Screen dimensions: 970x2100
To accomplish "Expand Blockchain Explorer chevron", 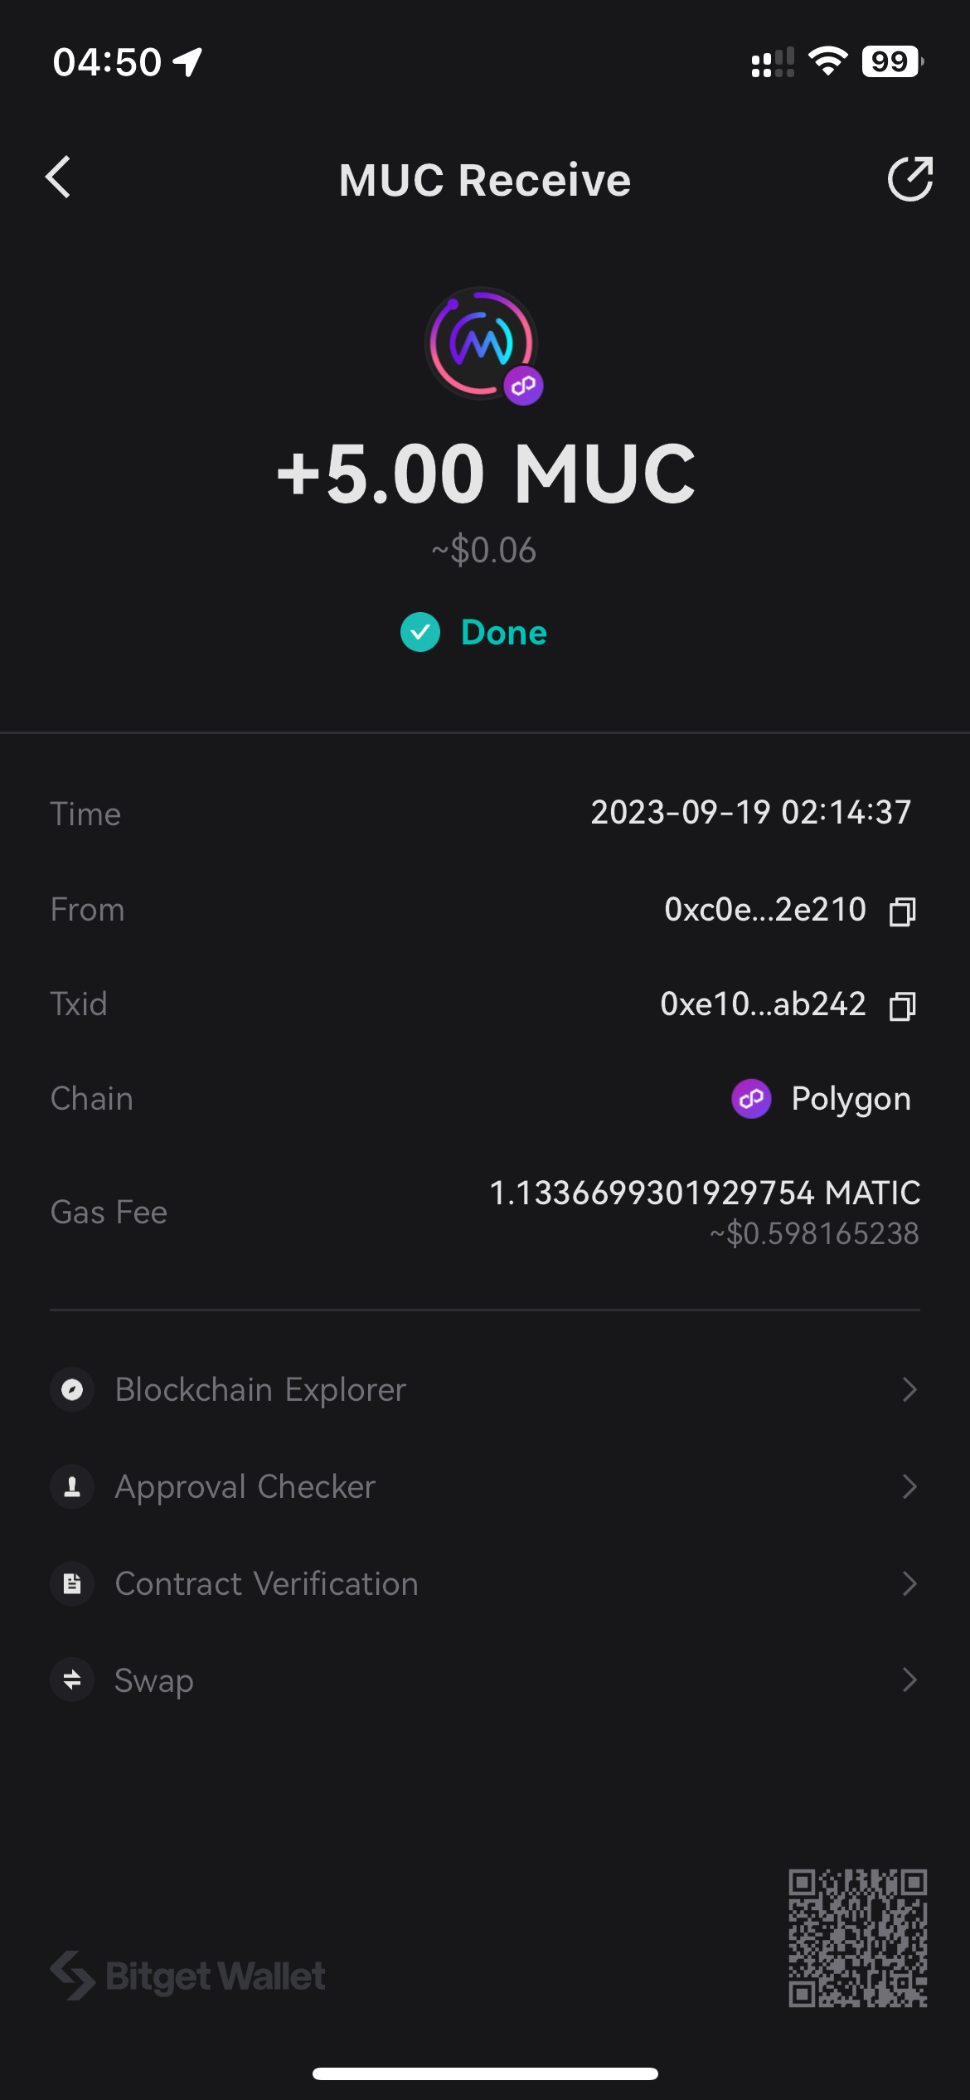I will [909, 1389].
